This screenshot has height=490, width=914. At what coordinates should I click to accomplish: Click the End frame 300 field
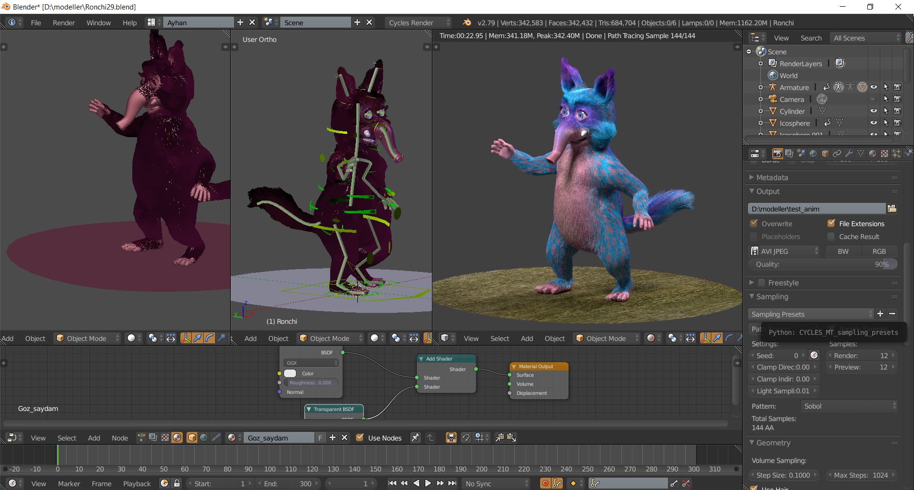click(287, 483)
